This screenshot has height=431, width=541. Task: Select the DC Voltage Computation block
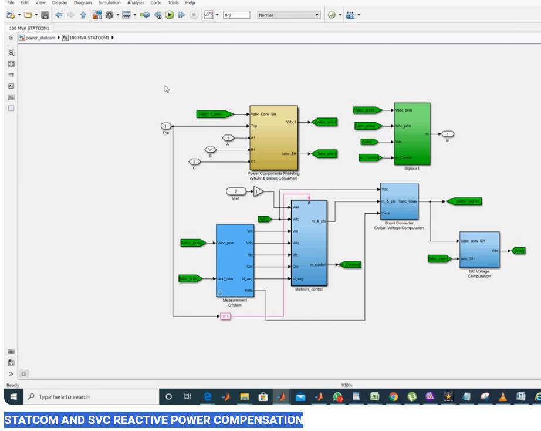(479, 250)
